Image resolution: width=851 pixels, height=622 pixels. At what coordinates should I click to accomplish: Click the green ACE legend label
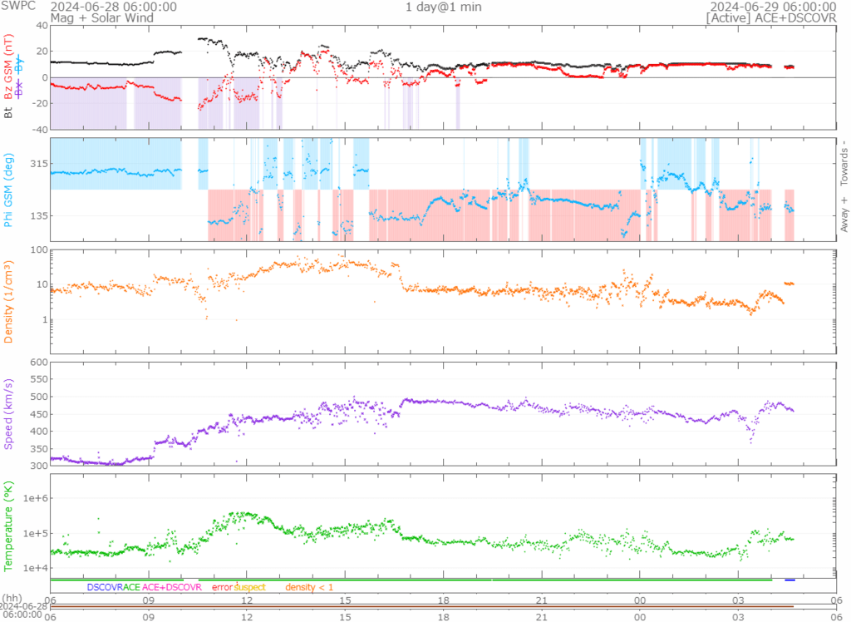pyautogui.click(x=131, y=587)
